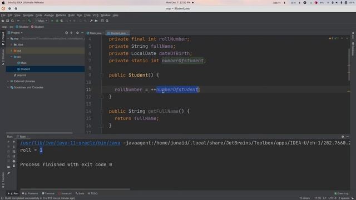
Task: Open the Project view dropdown
Action: tap(15, 33)
